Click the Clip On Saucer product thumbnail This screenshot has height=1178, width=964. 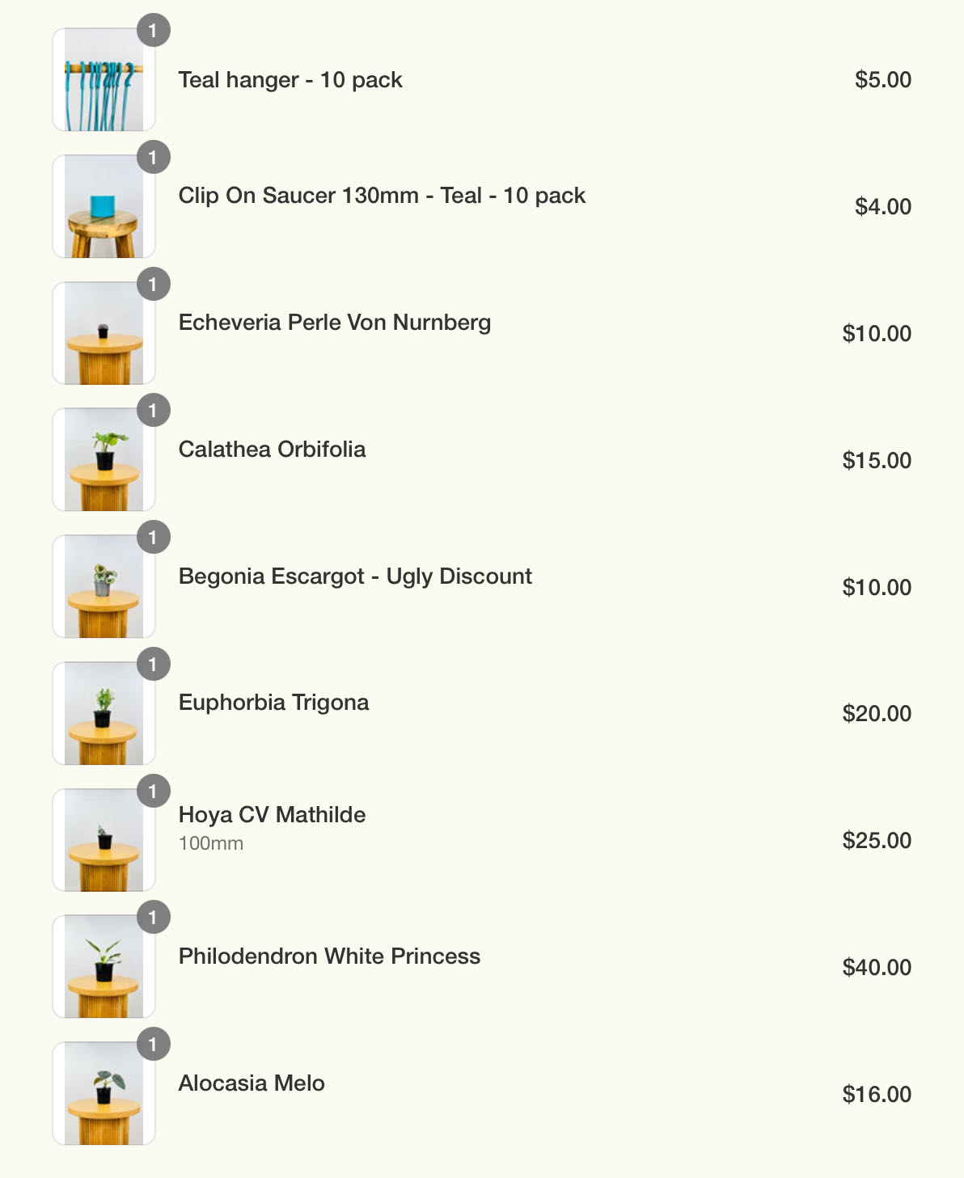pos(104,207)
